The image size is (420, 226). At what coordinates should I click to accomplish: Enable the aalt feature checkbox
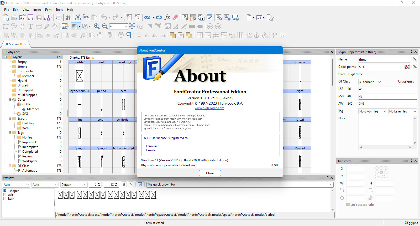[x=5, y=195]
